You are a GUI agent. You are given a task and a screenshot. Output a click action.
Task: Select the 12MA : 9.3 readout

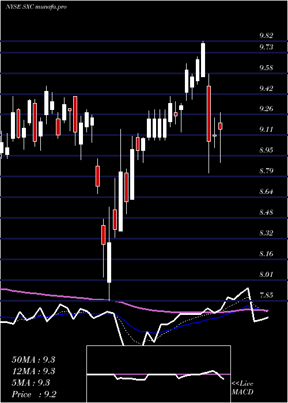33,371
